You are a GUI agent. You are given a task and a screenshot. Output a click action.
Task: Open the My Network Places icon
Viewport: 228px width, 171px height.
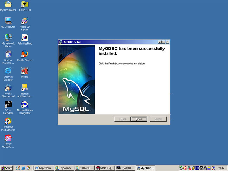point(8,37)
